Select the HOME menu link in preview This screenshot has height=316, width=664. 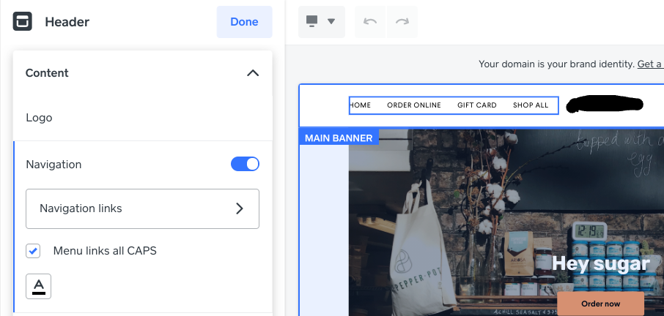(x=361, y=105)
